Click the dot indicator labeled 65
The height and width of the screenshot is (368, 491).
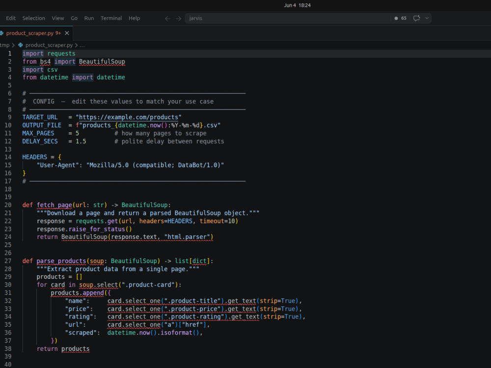pyautogui.click(x=400, y=18)
